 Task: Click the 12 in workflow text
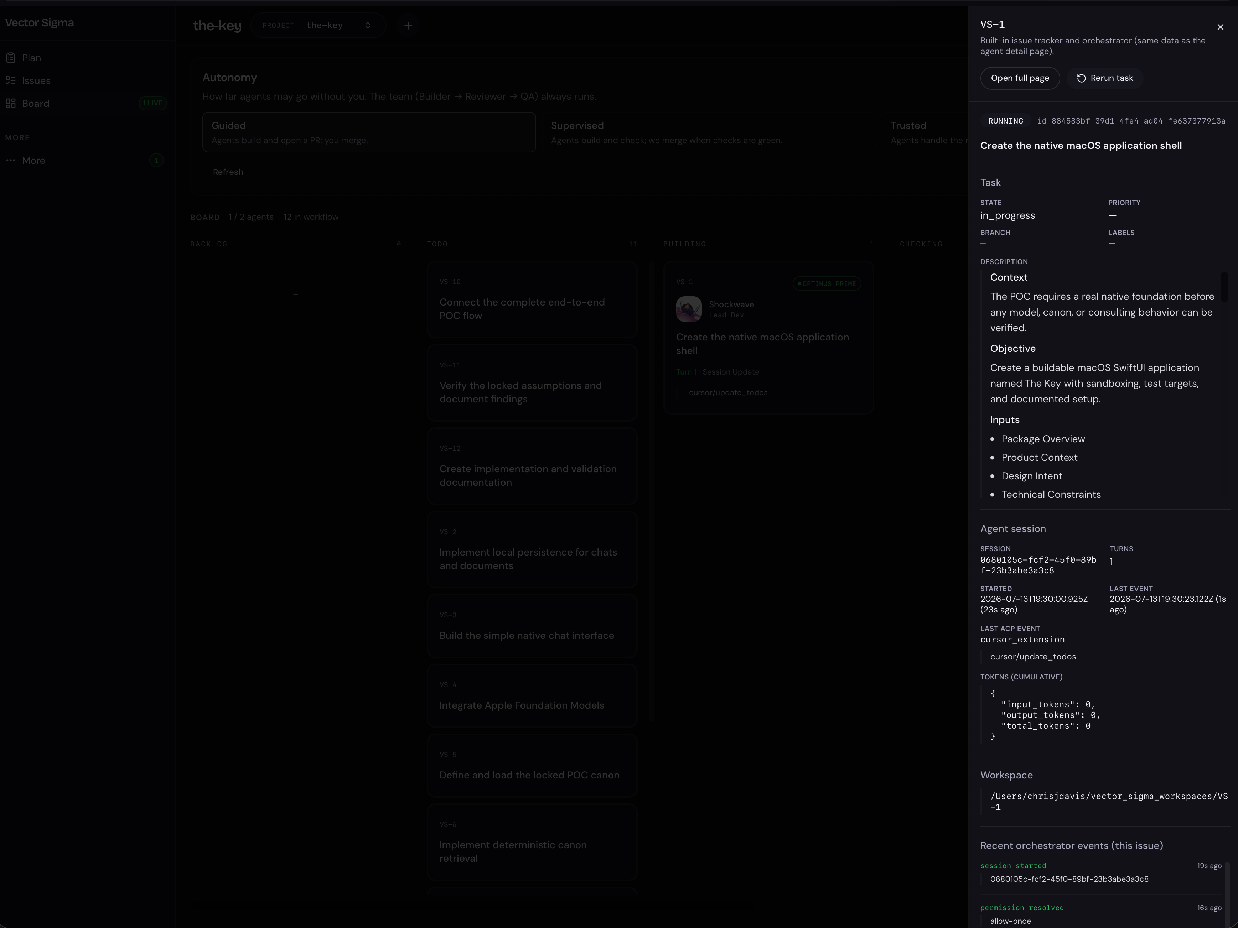311,217
